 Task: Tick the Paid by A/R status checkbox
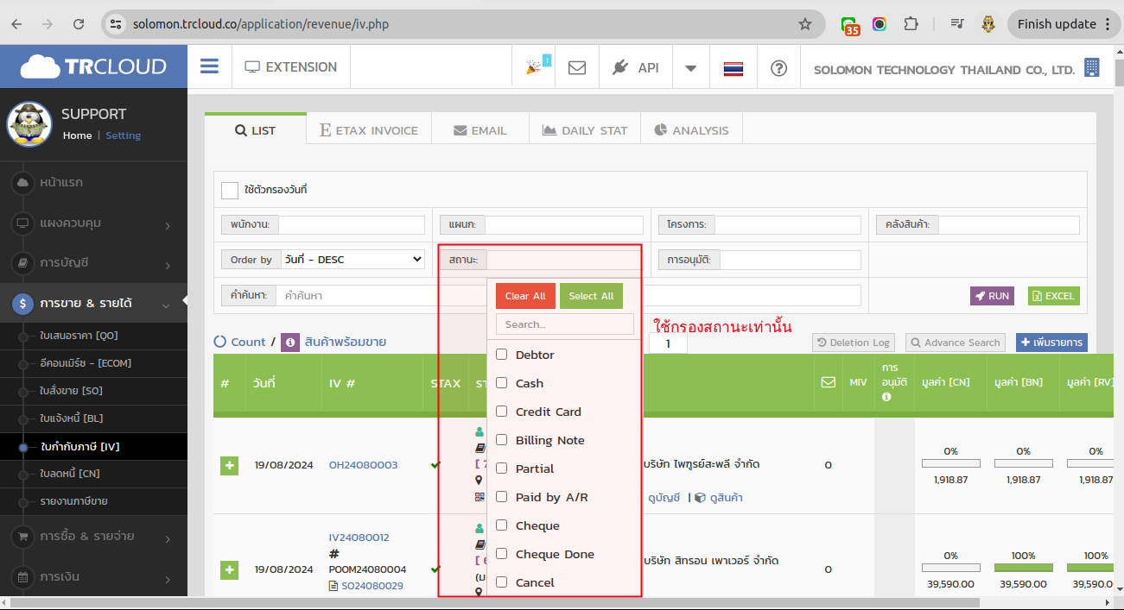tap(501, 497)
